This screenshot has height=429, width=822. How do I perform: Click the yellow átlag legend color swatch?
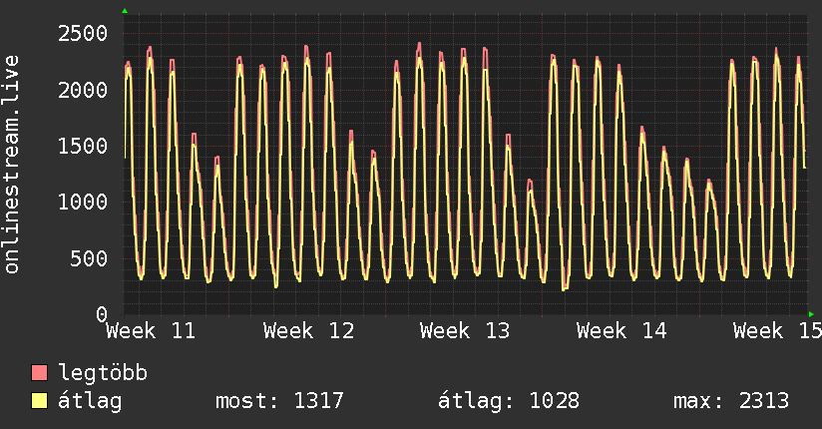click(40, 402)
